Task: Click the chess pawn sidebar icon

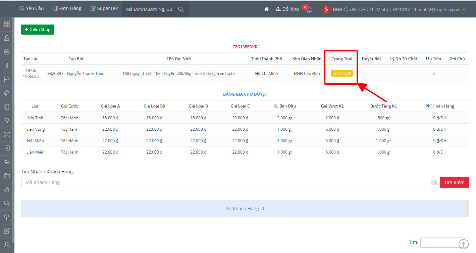Action: point(7,66)
